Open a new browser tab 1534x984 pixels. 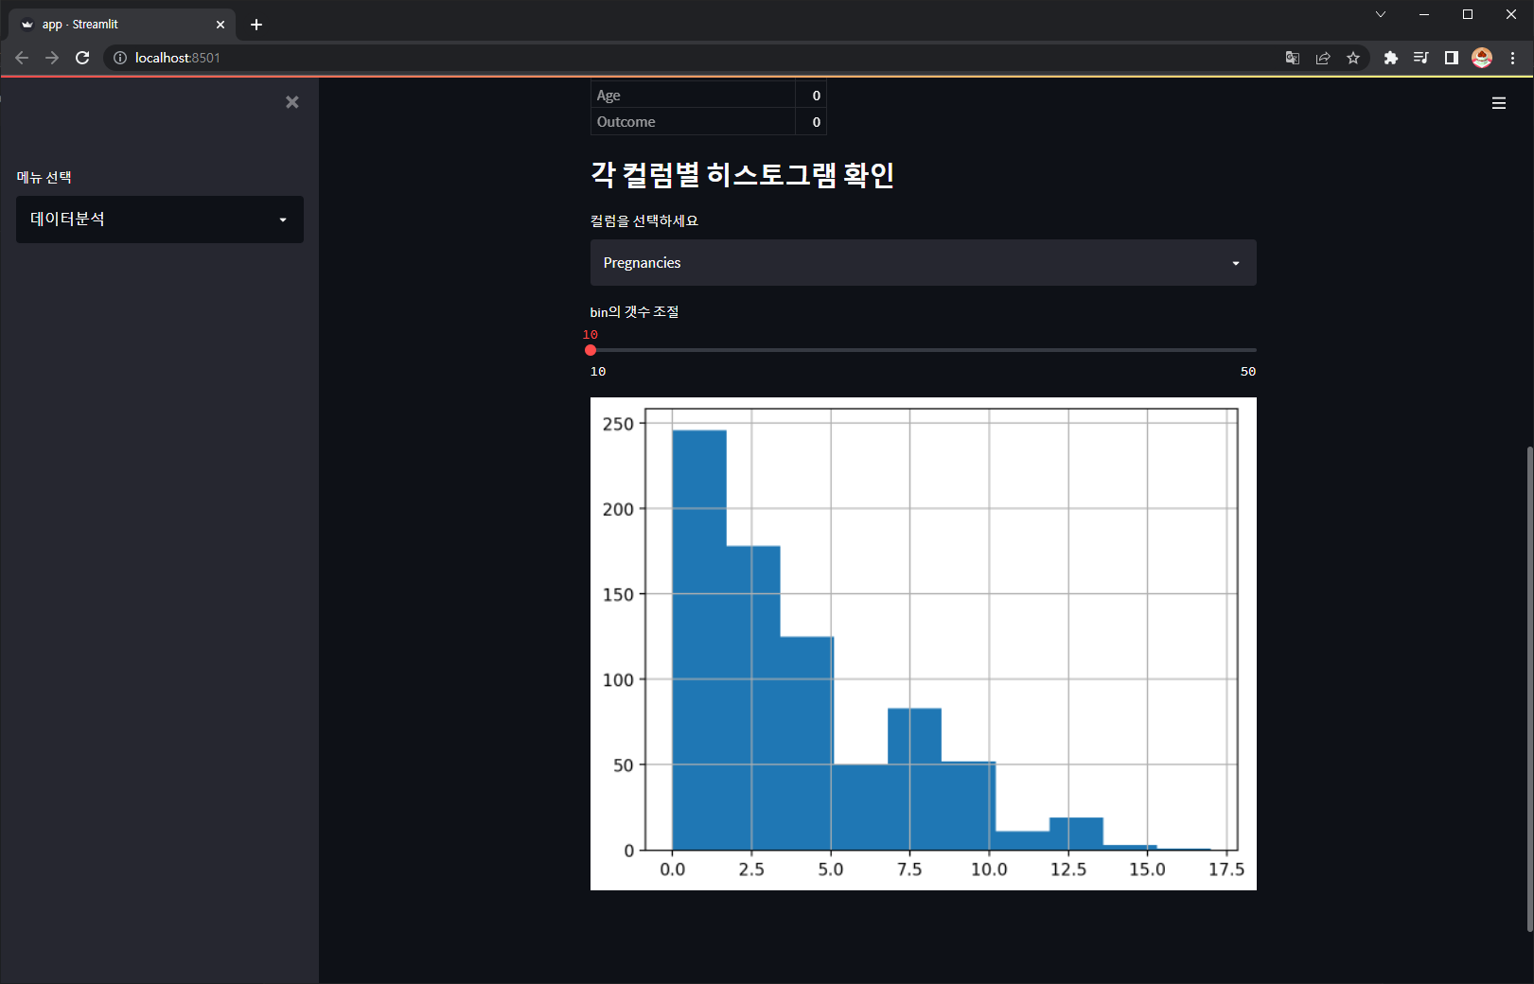[256, 25]
